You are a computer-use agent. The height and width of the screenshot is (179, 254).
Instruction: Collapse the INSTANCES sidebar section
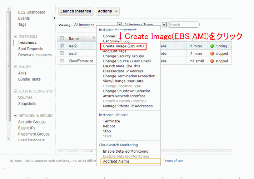[15, 36]
